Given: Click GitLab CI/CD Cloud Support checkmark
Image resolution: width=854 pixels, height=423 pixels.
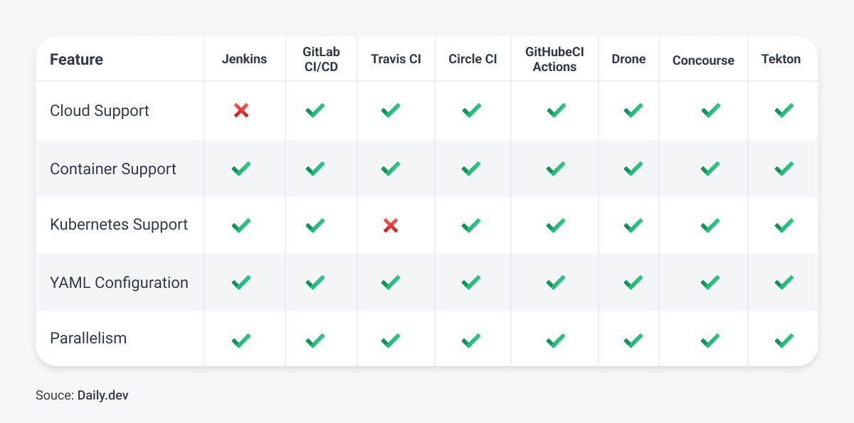Looking at the screenshot, I should (315, 111).
